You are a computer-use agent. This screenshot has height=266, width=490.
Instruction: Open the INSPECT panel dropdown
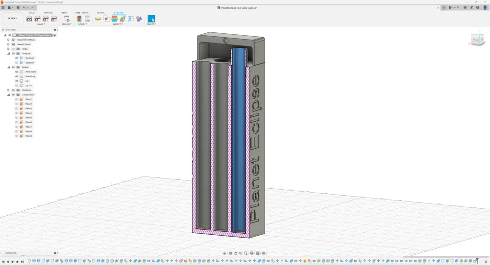click(x=118, y=24)
